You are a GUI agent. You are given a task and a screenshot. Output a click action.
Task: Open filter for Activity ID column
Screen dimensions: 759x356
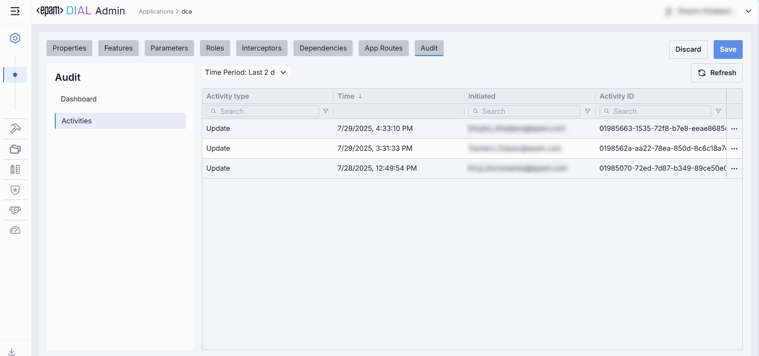click(718, 111)
